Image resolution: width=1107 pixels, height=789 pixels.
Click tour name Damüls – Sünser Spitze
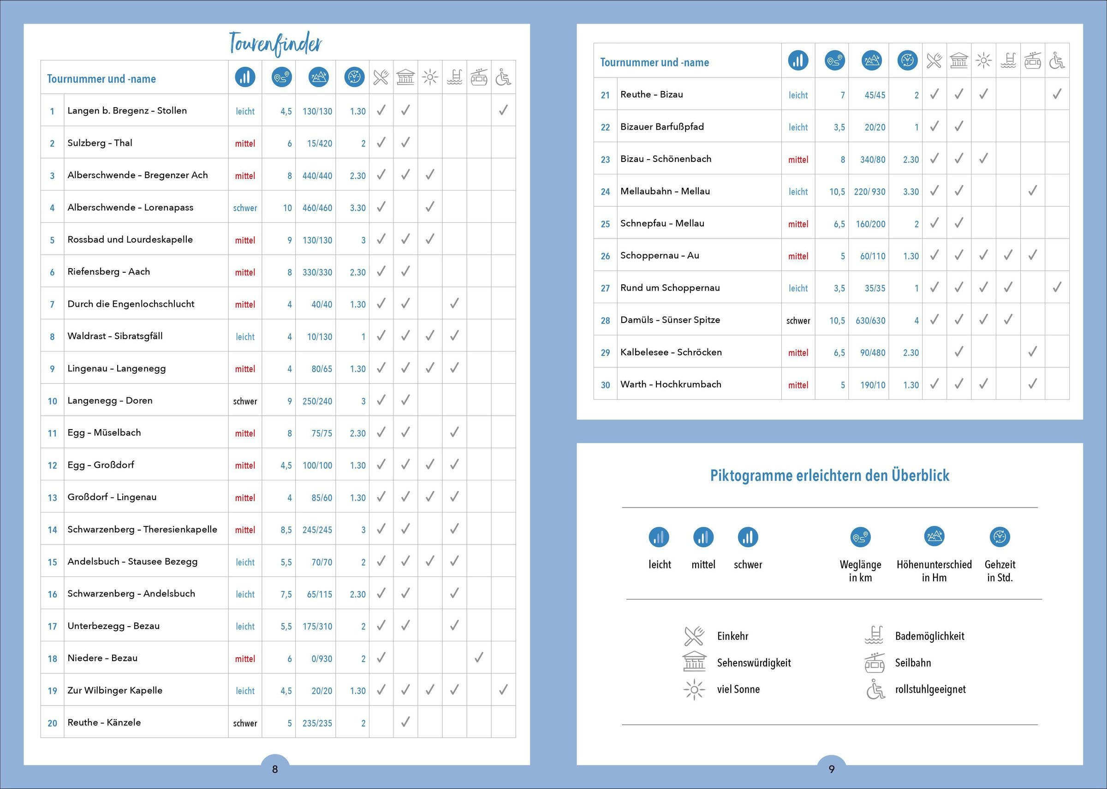coord(670,320)
